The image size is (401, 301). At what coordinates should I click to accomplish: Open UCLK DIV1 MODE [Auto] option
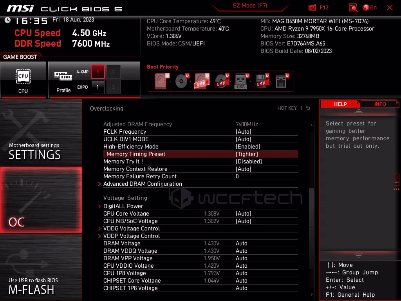pos(200,139)
